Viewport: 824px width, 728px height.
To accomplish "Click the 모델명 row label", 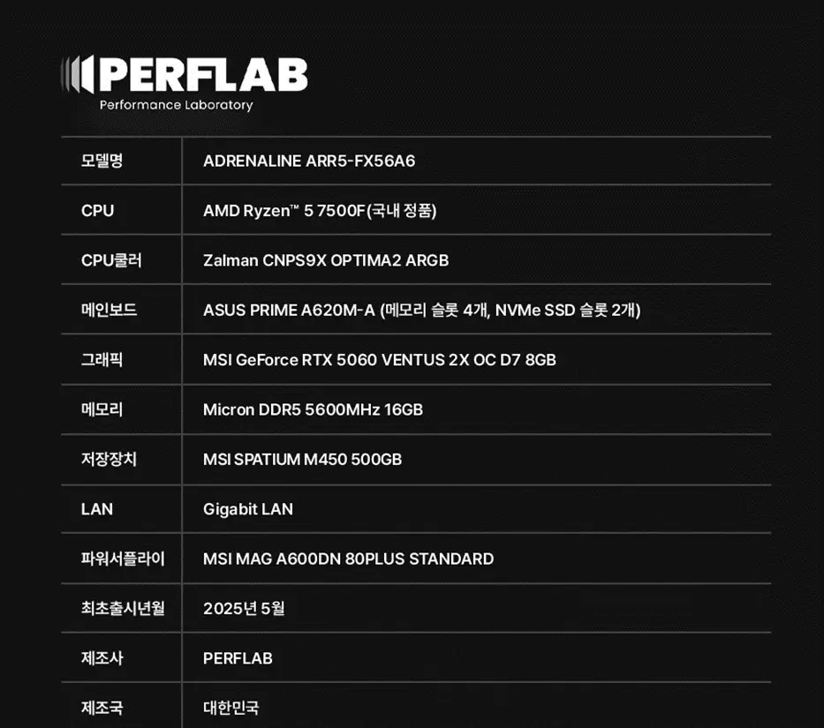I will tap(102, 161).
